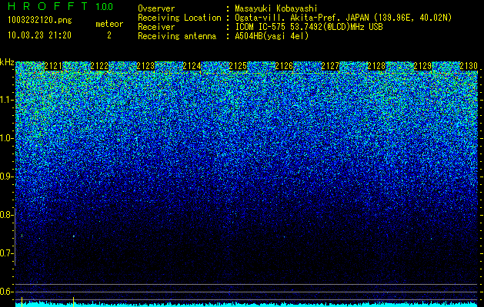The width and height of the screenshot is (484, 307).
Task: Click the first yellow meteor marker before 2121
Action: click(22, 302)
